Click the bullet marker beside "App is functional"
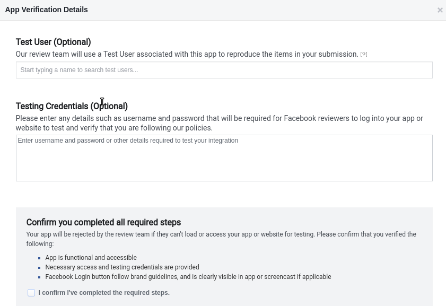Screen dimensions: 446x306 click(x=39, y=258)
